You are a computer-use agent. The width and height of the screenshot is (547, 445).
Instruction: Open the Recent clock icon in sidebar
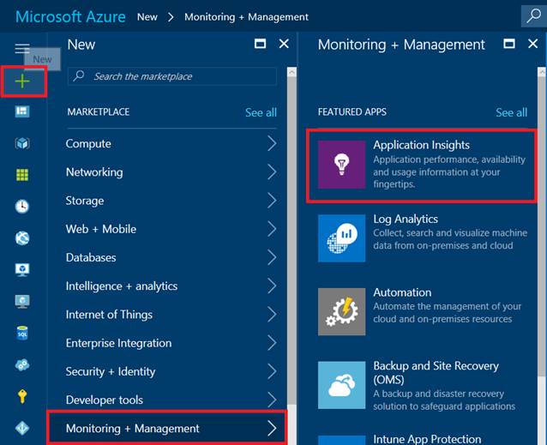pyautogui.click(x=22, y=206)
